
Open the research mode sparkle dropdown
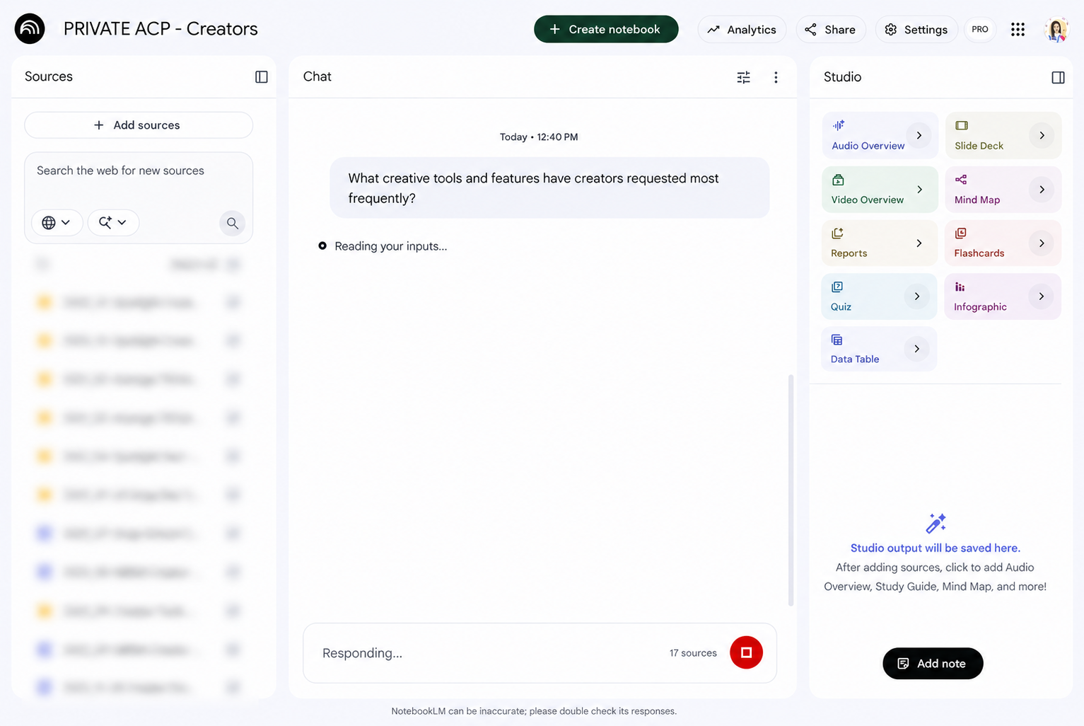[x=113, y=222]
